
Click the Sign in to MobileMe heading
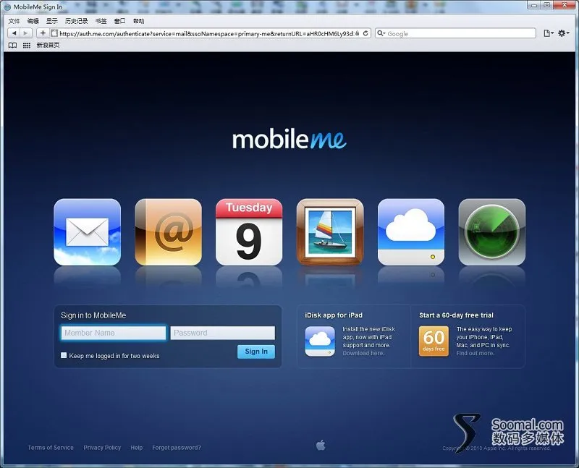93,315
